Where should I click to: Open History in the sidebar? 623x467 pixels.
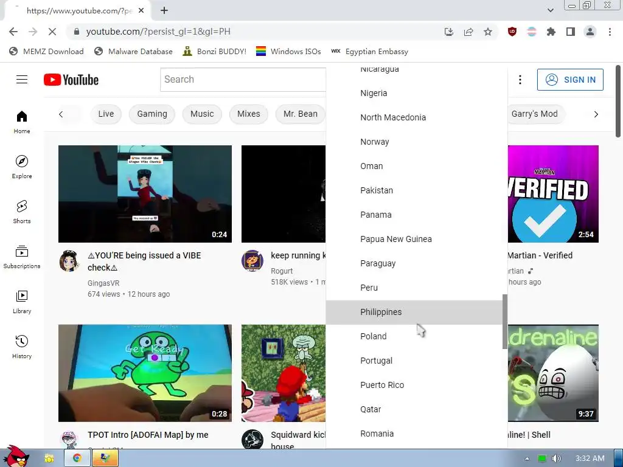click(x=22, y=347)
